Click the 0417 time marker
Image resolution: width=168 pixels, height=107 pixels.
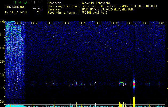tap(114, 23)
